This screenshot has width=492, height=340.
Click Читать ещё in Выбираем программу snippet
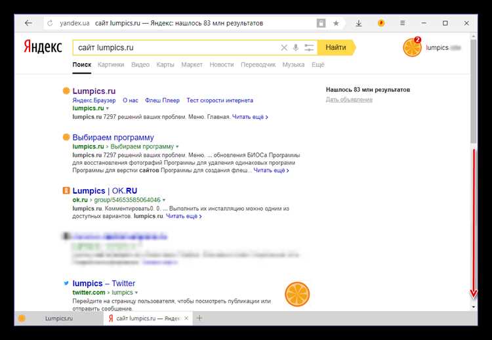[x=271, y=171]
